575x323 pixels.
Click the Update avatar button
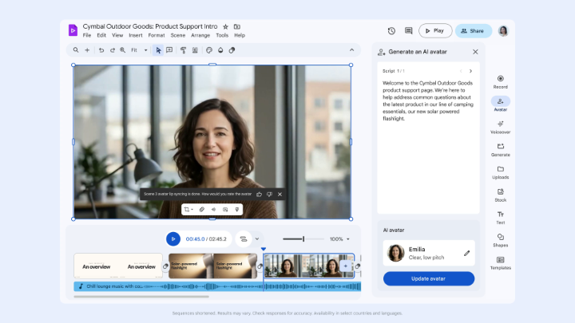(x=429, y=278)
